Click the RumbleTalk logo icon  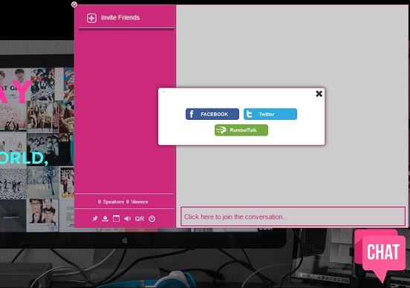[x=221, y=130]
